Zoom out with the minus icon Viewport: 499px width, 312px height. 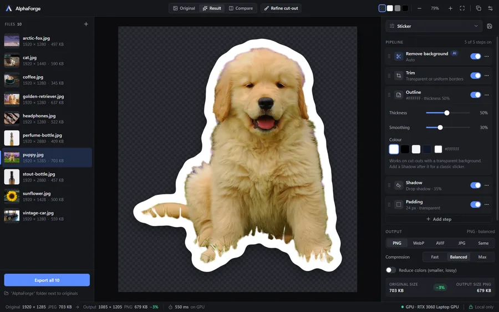[x=420, y=8]
